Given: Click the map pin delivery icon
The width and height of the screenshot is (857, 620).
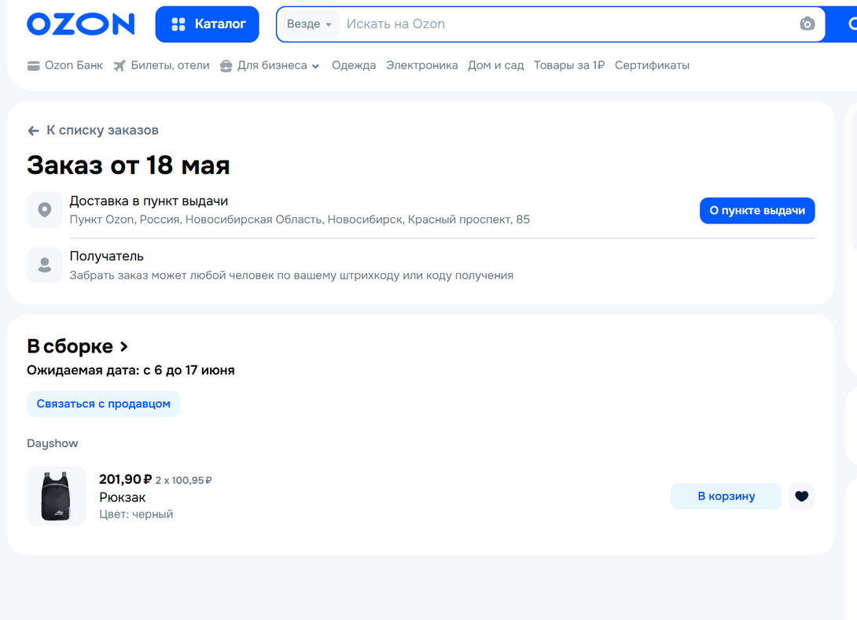Looking at the screenshot, I should [45, 209].
